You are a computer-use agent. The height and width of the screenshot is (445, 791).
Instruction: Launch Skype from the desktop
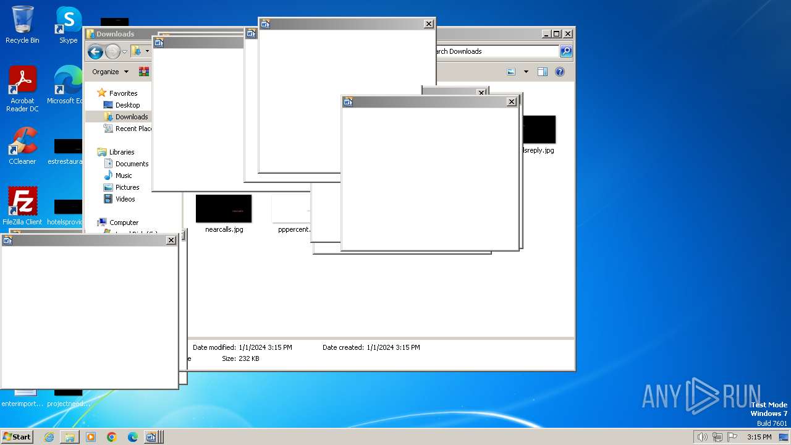click(68, 25)
